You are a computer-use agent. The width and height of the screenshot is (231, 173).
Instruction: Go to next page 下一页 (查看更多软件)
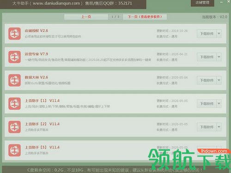click(145, 17)
